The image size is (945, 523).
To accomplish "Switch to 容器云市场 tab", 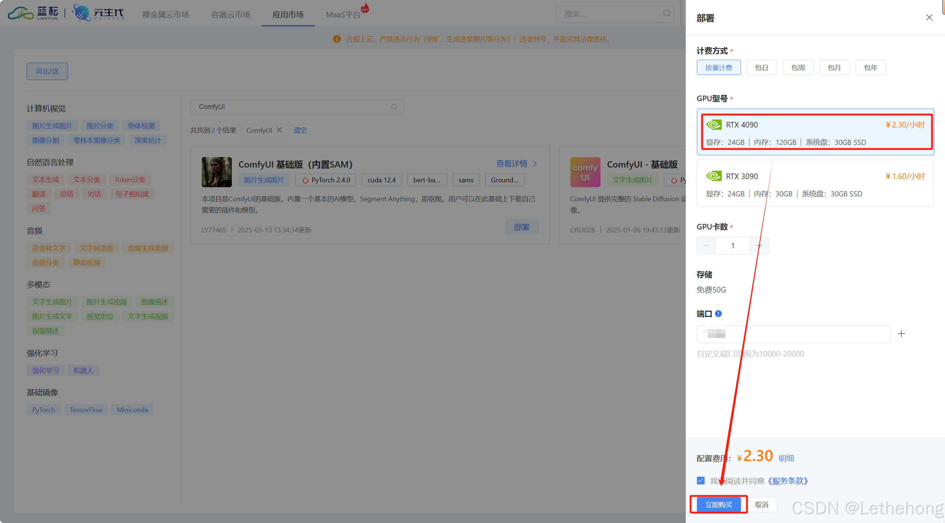I will pos(231,14).
